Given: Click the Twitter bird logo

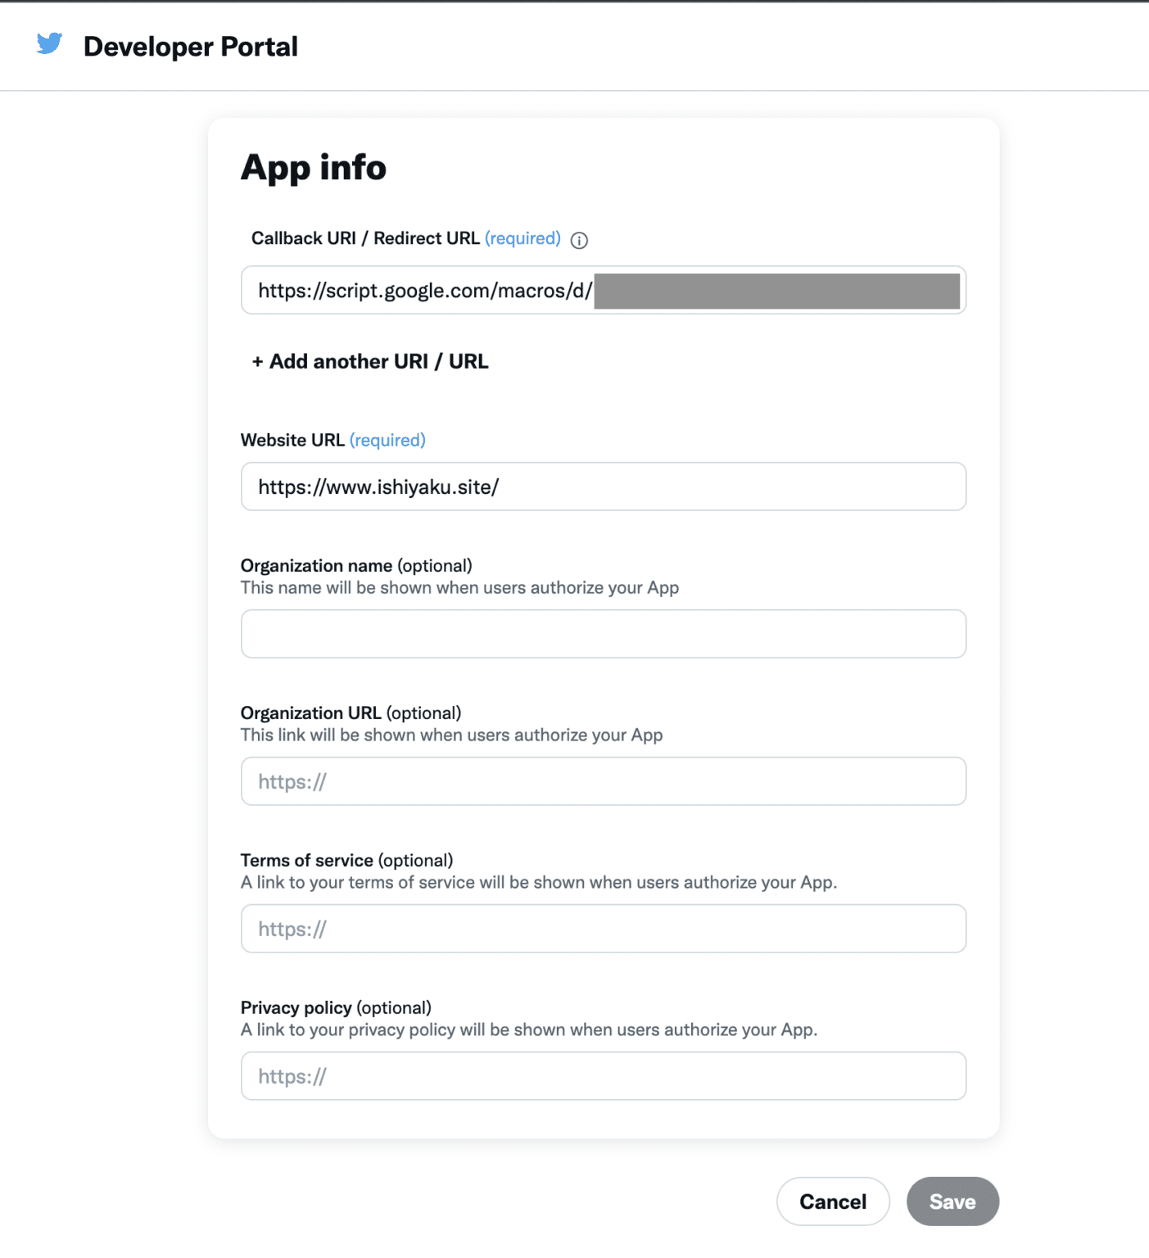Looking at the screenshot, I should coord(49,45).
